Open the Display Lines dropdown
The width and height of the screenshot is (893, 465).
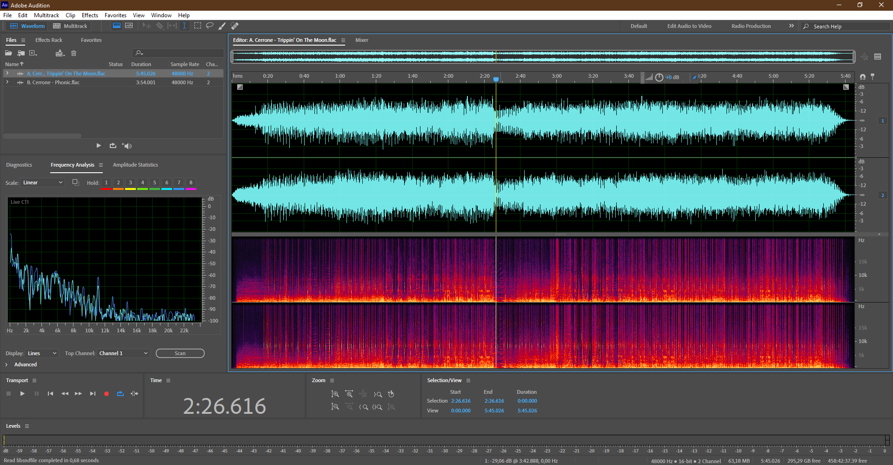pos(42,353)
